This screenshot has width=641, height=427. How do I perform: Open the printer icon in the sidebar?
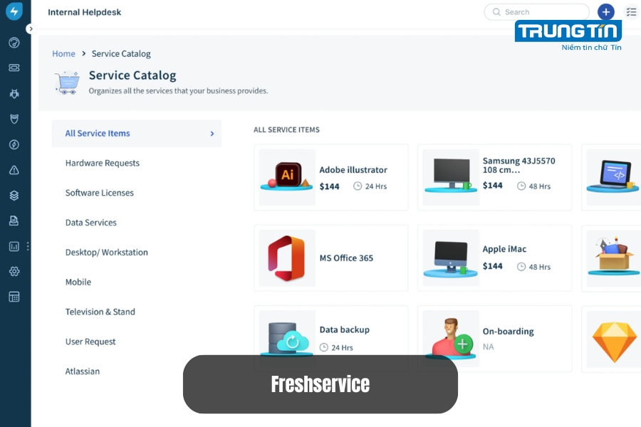pyautogui.click(x=14, y=221)
